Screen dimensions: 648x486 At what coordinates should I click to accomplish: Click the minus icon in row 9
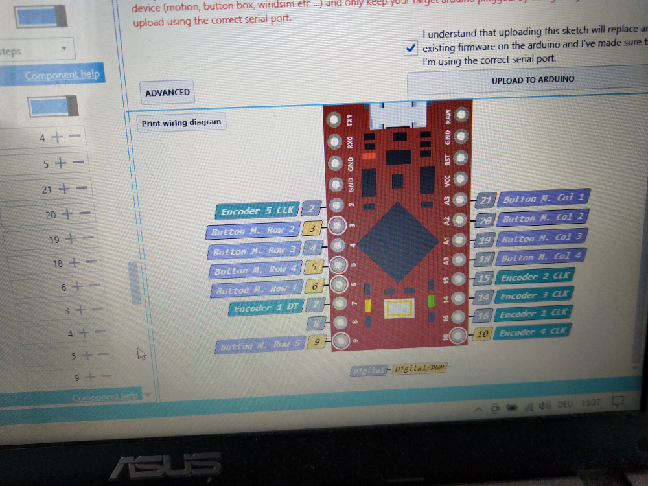point(107,376)
